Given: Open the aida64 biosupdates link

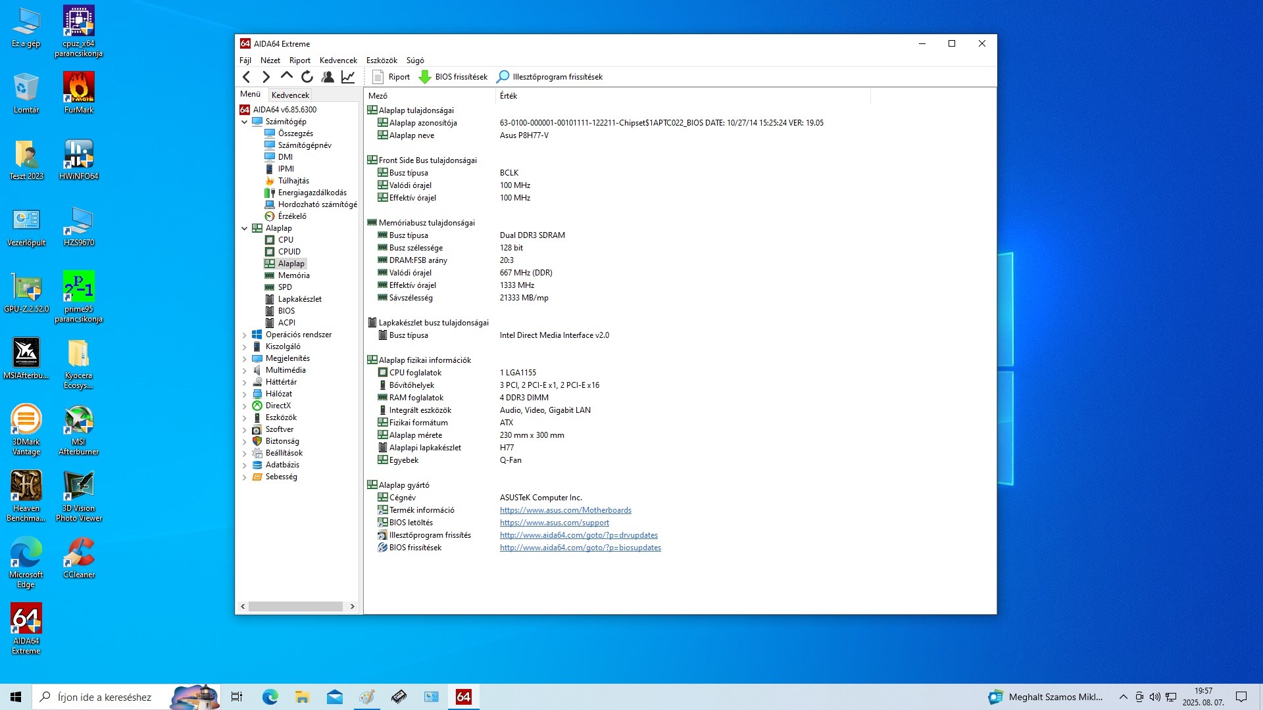Looking at the screenshot, I should point(580,548).
